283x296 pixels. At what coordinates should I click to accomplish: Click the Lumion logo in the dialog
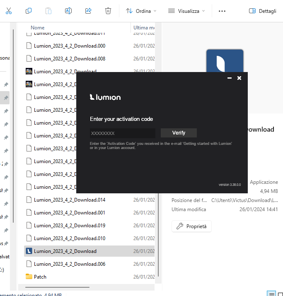[x=105, y=97]
